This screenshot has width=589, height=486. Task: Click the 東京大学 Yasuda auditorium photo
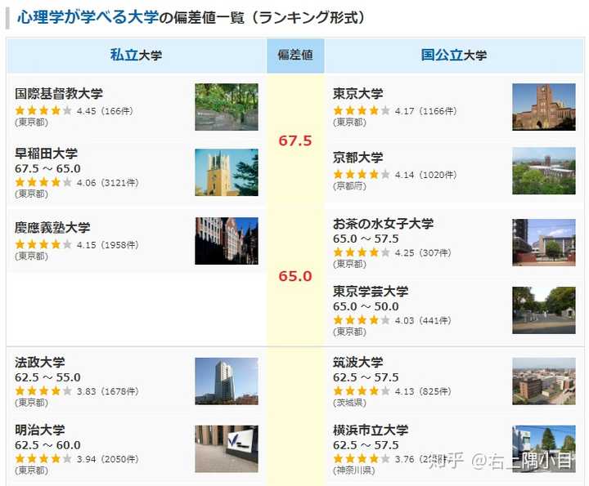[544, 107]
